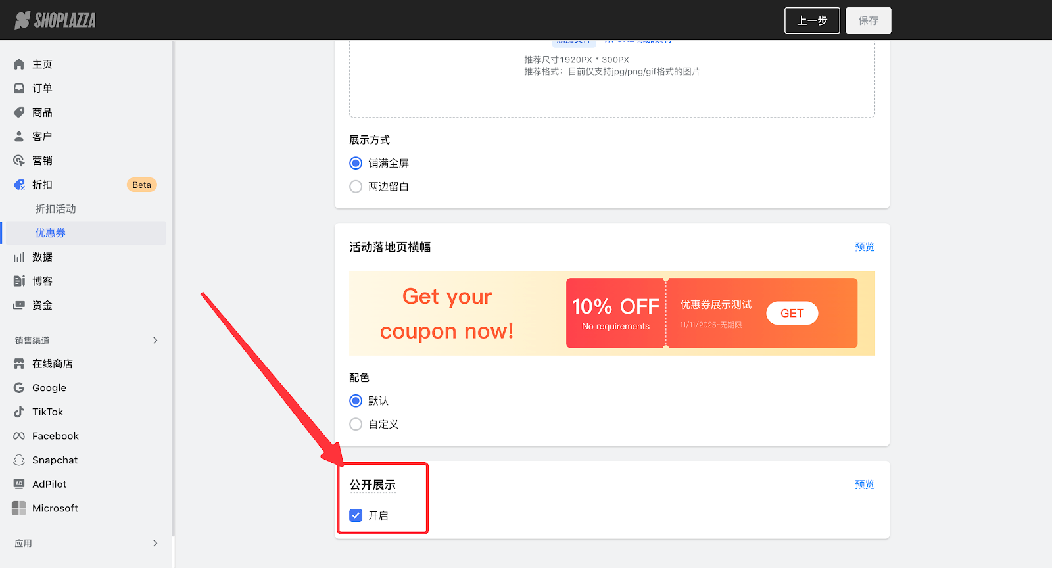Open the customers person icon
The height and width of the screenshot is (568, 1052).
[x=19, y=137]
